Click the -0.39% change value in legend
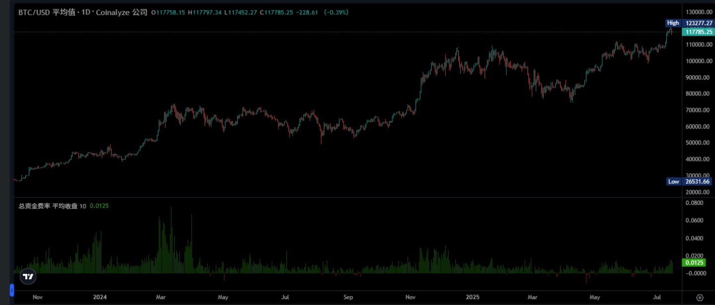Viewport: 715px width, 305px height. [x=336, y=12]
